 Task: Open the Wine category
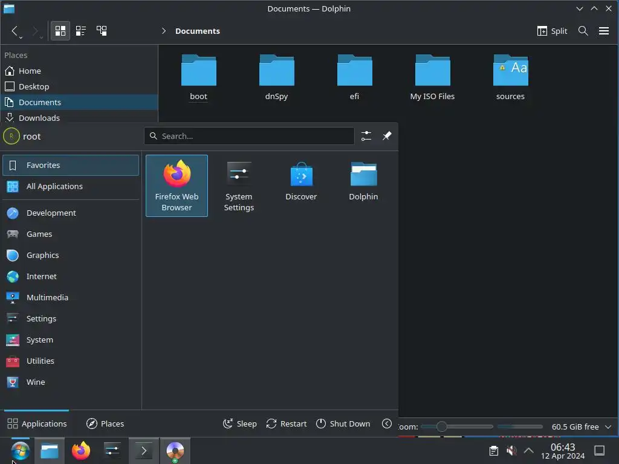pyautogui.click(x=71, y=382)
